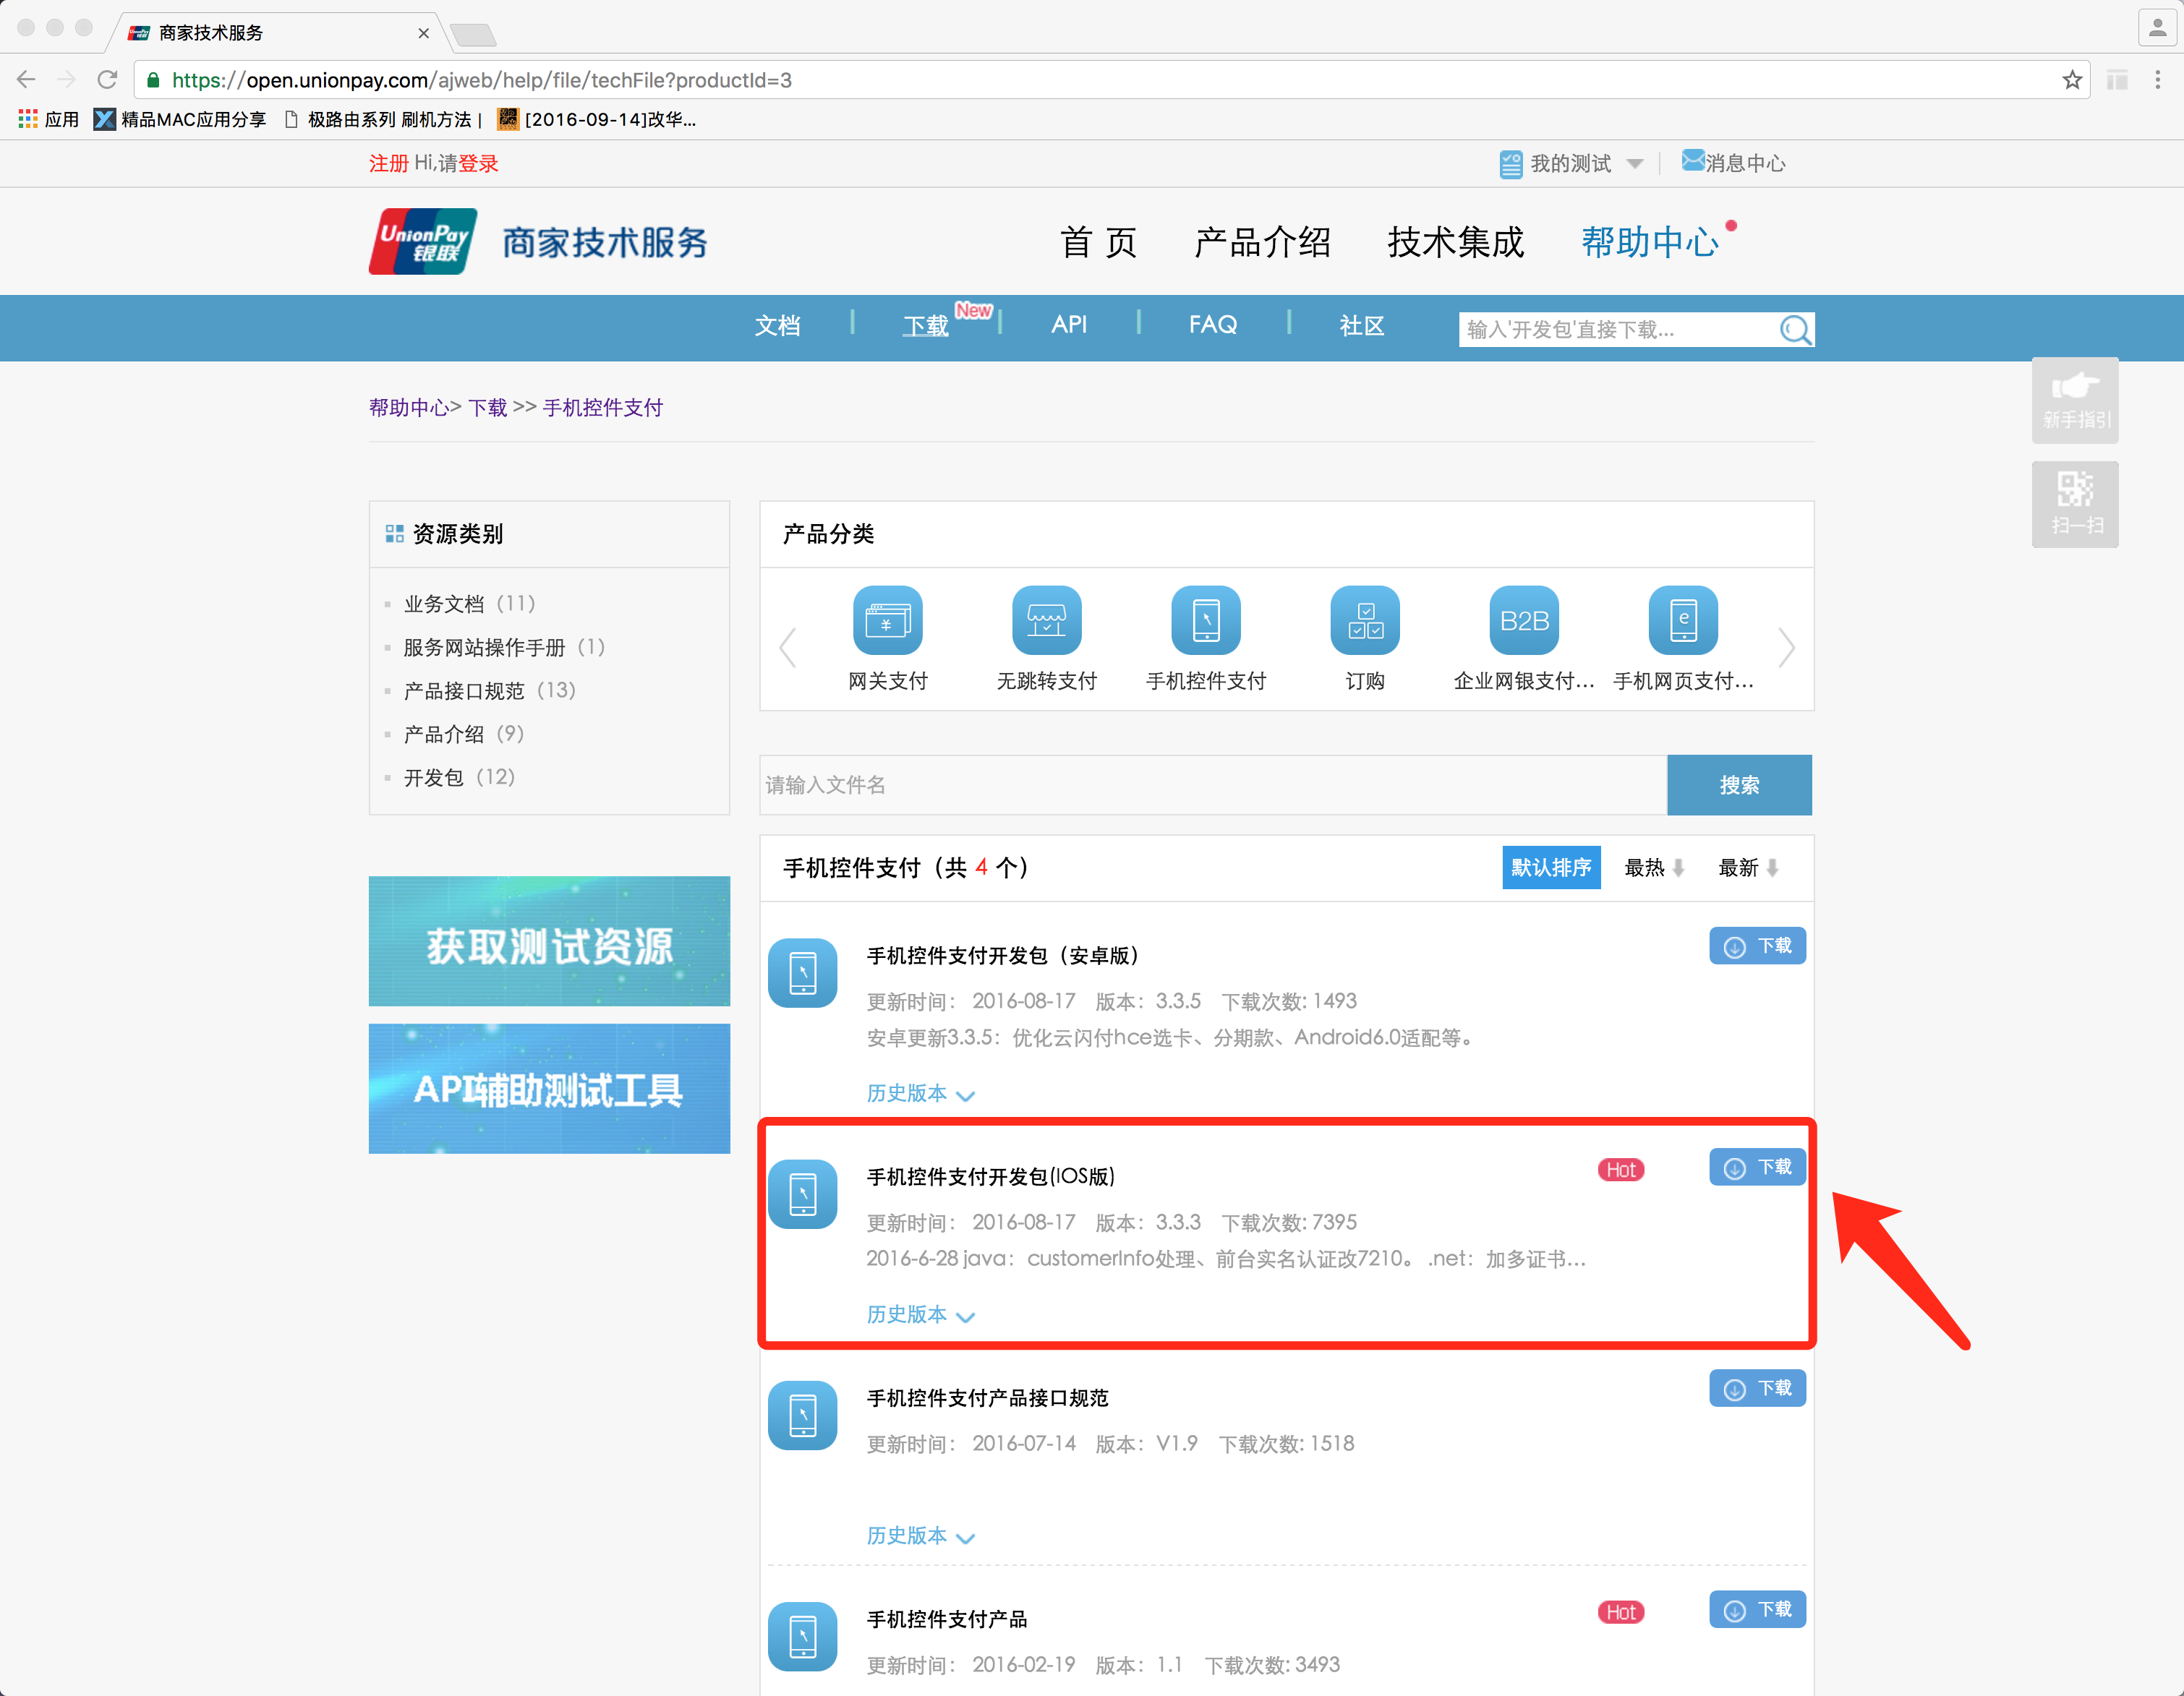
Task: Select the 手机网页支付 product icon
Action: 1682,620
